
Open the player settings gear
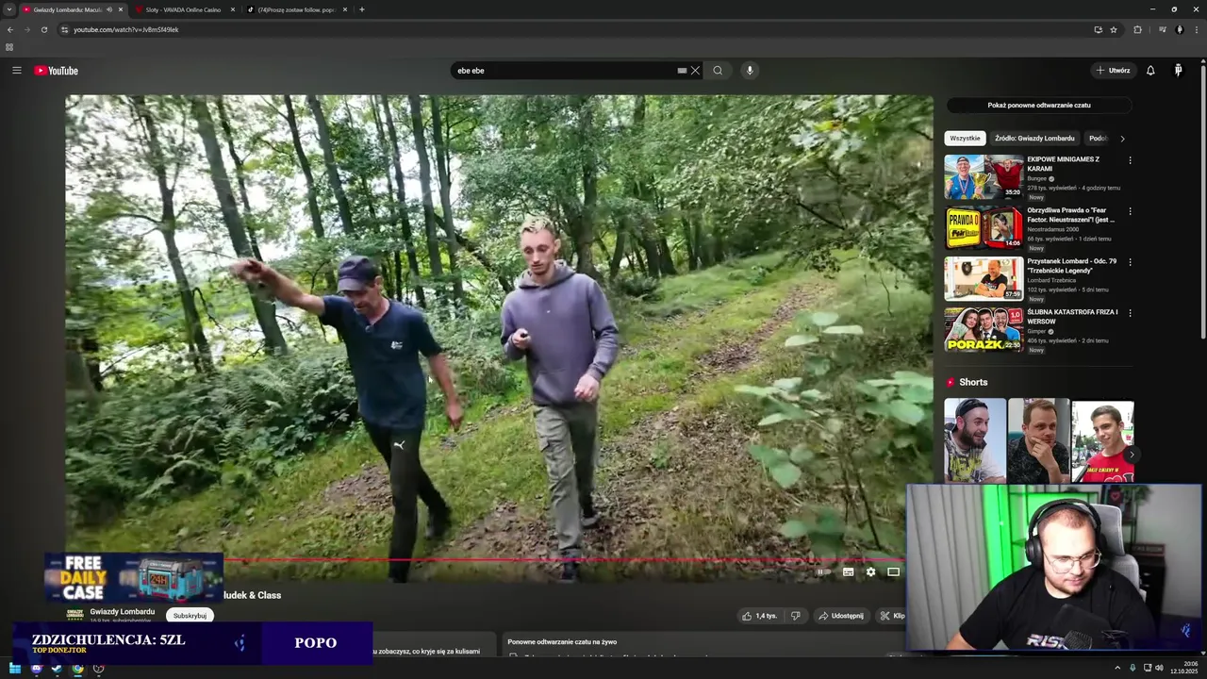[x=870, y=571]
